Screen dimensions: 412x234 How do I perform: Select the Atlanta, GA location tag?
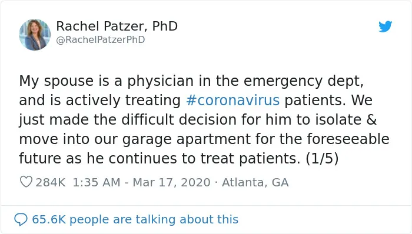tap(255, 183)
